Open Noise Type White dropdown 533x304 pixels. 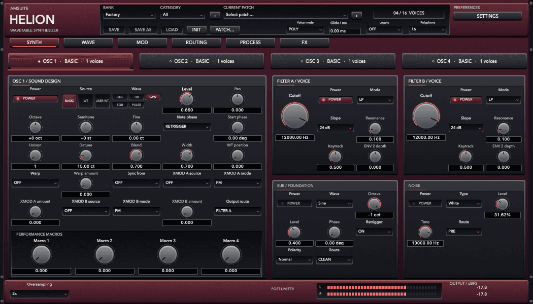pyautogui.click(x=463, y=204)
